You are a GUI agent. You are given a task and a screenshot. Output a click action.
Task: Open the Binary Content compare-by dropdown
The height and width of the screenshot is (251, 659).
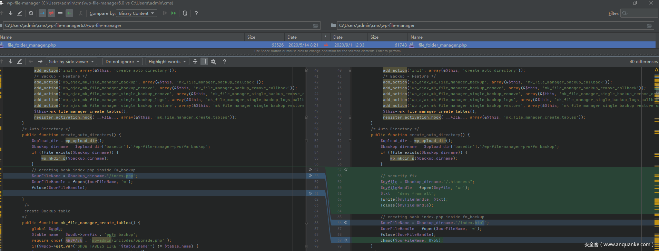click(x=136, y=13)
